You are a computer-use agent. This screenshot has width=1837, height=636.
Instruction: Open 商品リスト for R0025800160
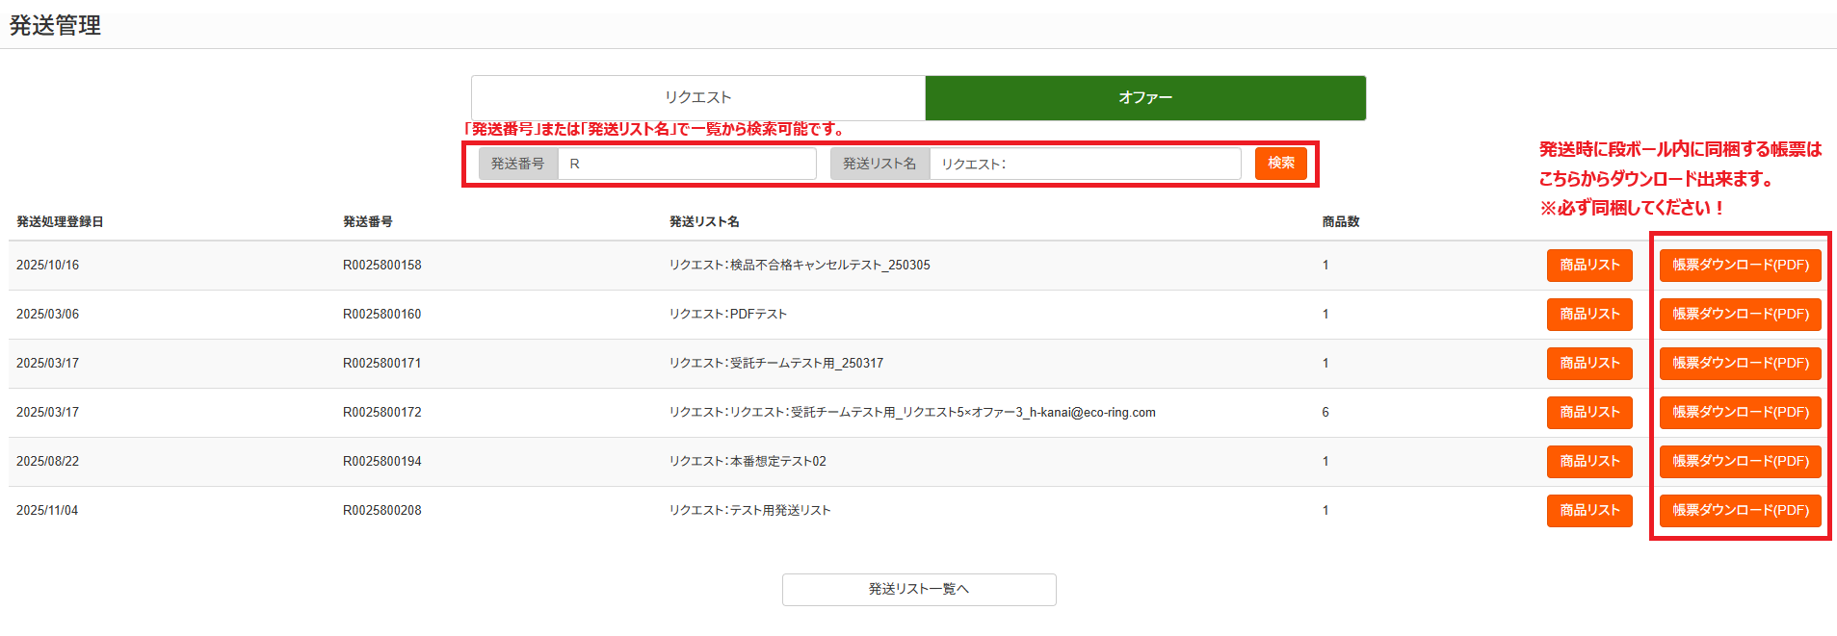click(x=1588, y=315)
